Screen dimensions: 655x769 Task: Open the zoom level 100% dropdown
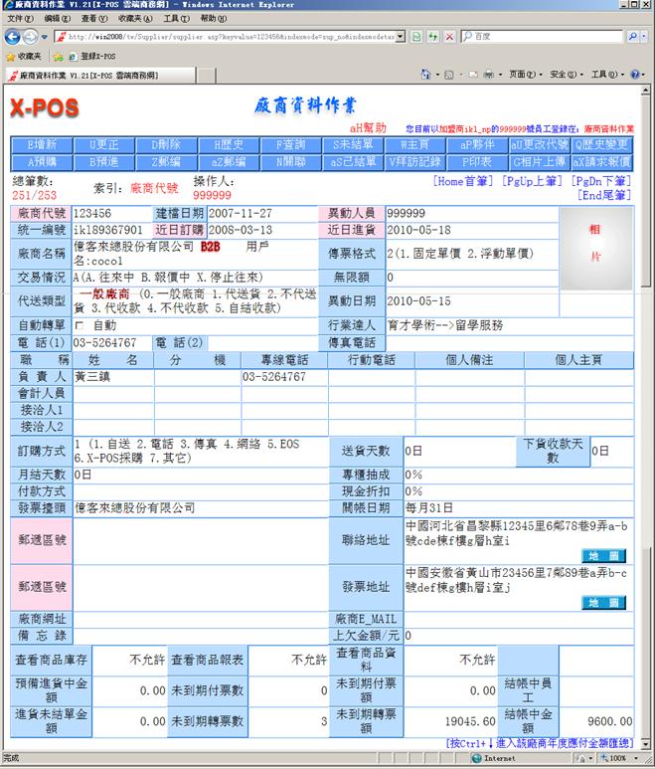coord(623,758)
